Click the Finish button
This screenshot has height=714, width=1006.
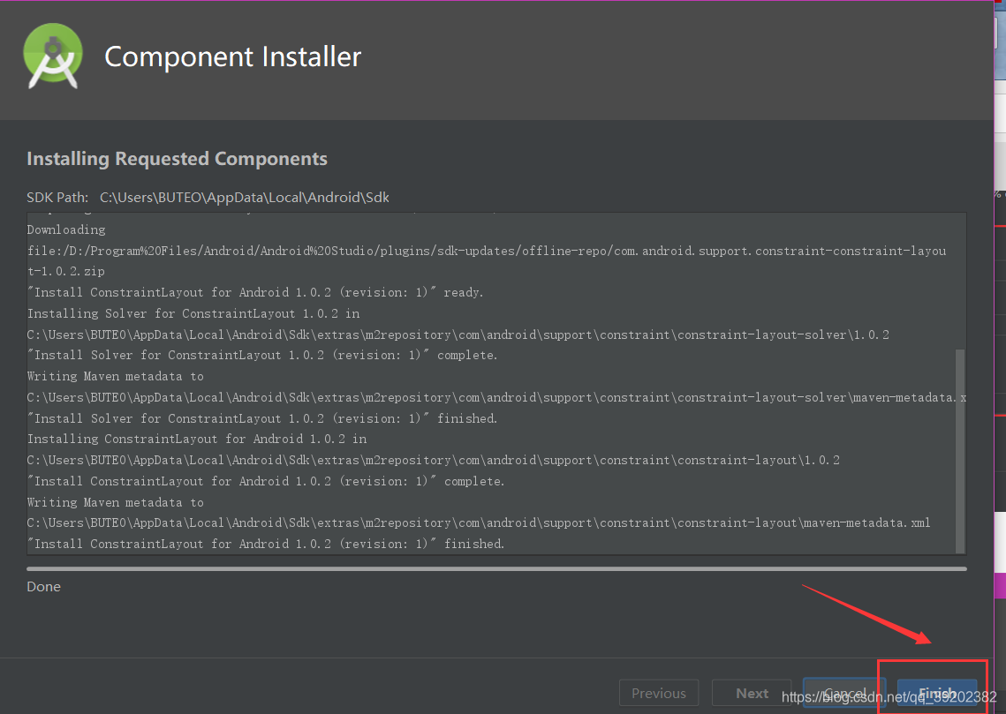937,694
